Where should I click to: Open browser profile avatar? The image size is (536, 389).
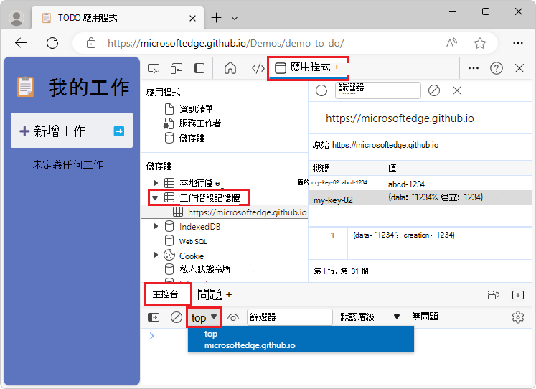point(16,18)
